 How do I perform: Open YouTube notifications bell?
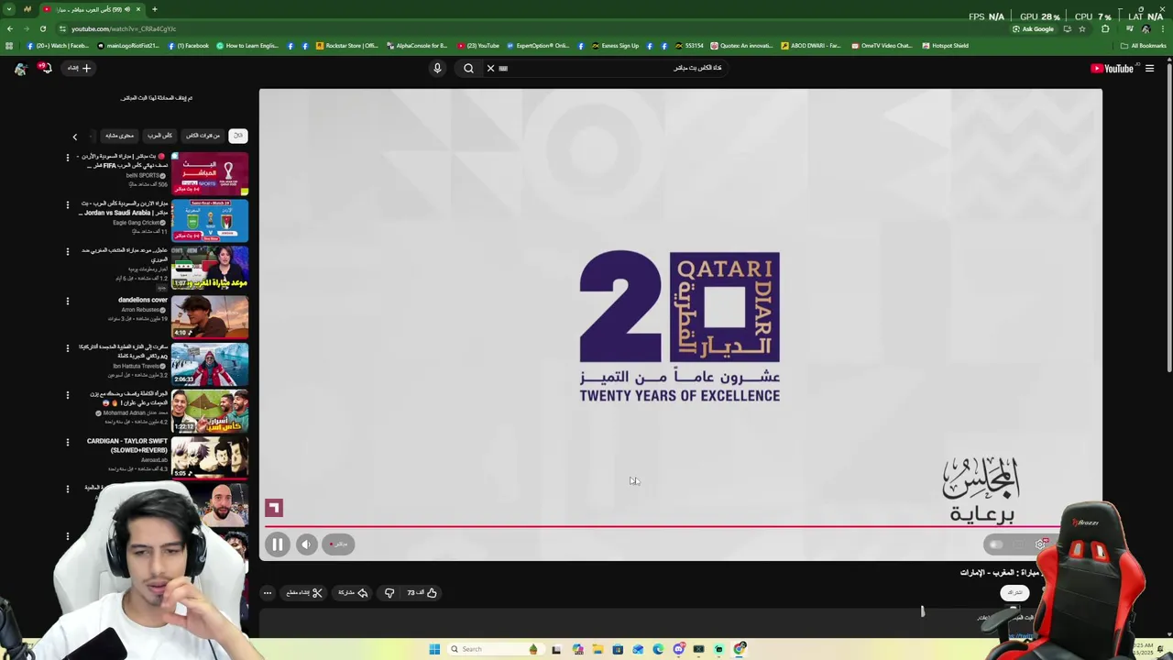pyautogui.click(x=44, y=68)
